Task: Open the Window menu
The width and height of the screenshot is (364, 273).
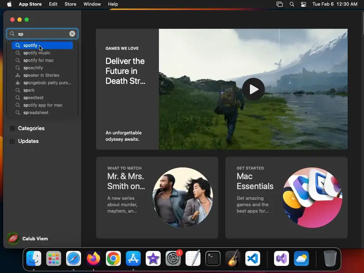Action: pos(92,4)
